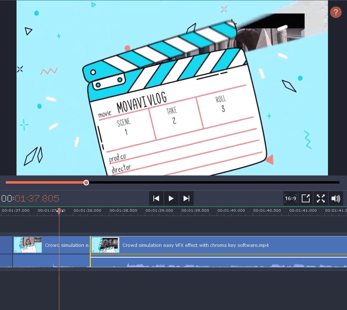Click 00:01:38.000 on the timeline ruler

point(87,211)
